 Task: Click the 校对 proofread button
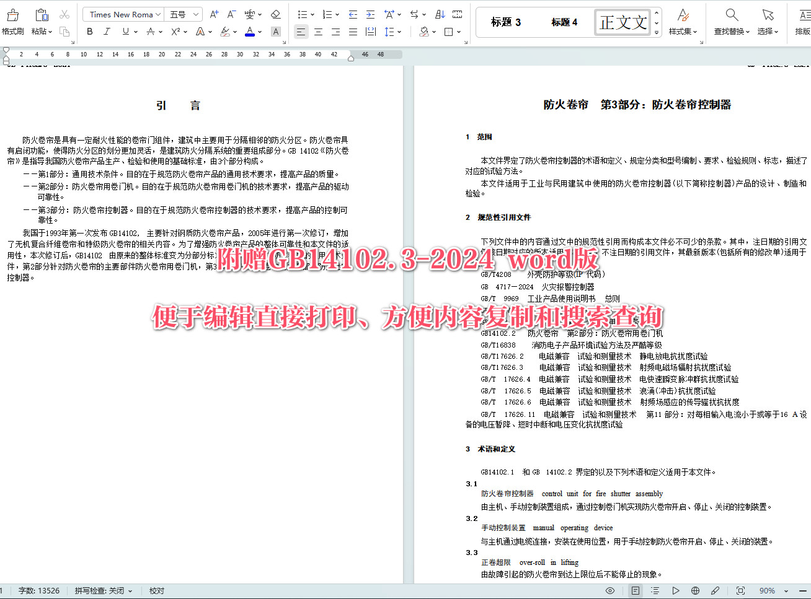point(156,590)
